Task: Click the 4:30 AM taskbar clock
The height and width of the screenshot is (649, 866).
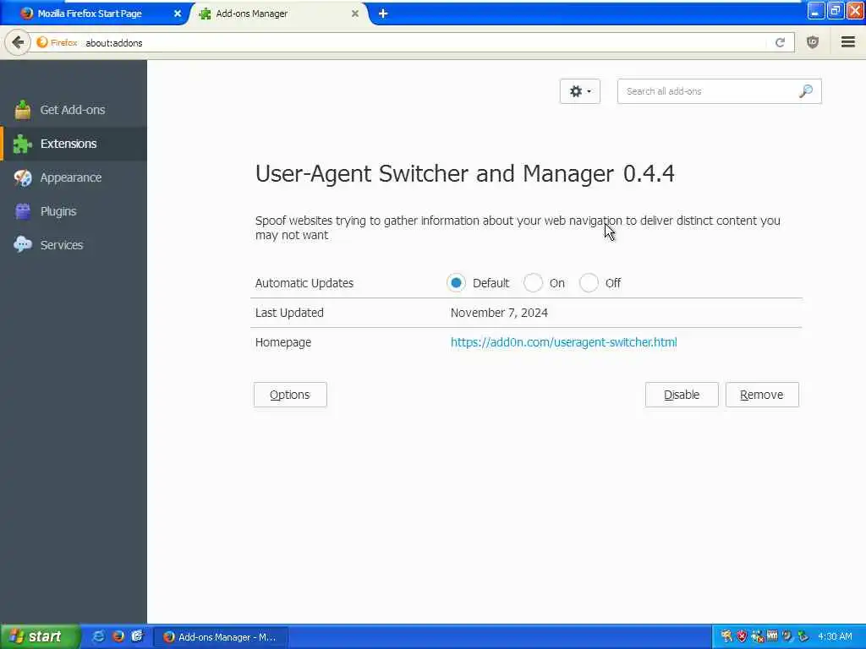Action: pos(835,637)
